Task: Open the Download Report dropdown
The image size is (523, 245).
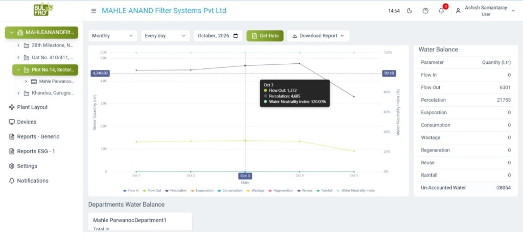Action: click(x=318, y=36)
